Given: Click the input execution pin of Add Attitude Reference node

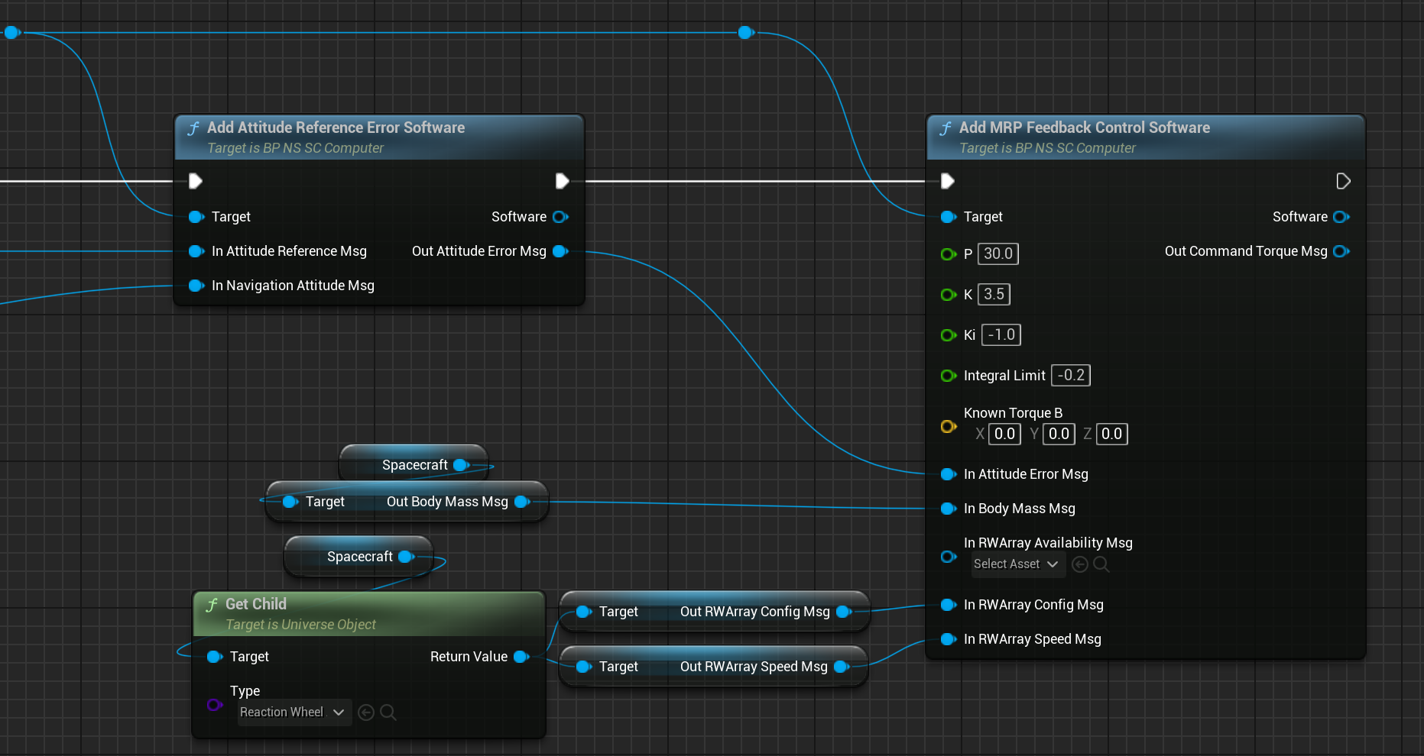Looking at the screenshot, I should coord(196,181).
